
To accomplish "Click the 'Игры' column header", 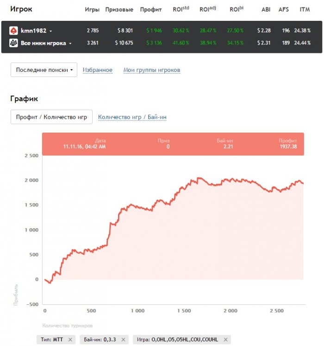I will (x=92, y=10).
